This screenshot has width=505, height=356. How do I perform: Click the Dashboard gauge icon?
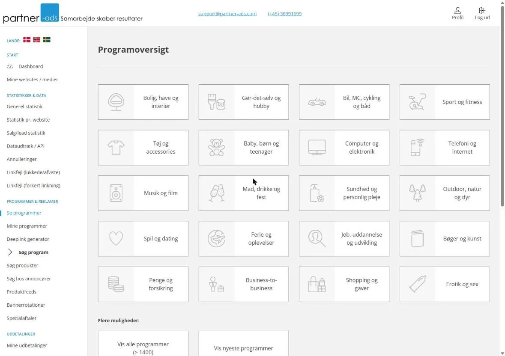coord(10,66)
